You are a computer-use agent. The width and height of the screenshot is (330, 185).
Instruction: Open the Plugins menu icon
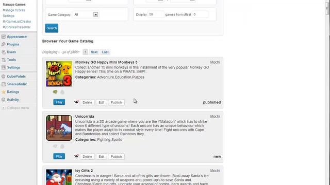[x=4, y=45]
